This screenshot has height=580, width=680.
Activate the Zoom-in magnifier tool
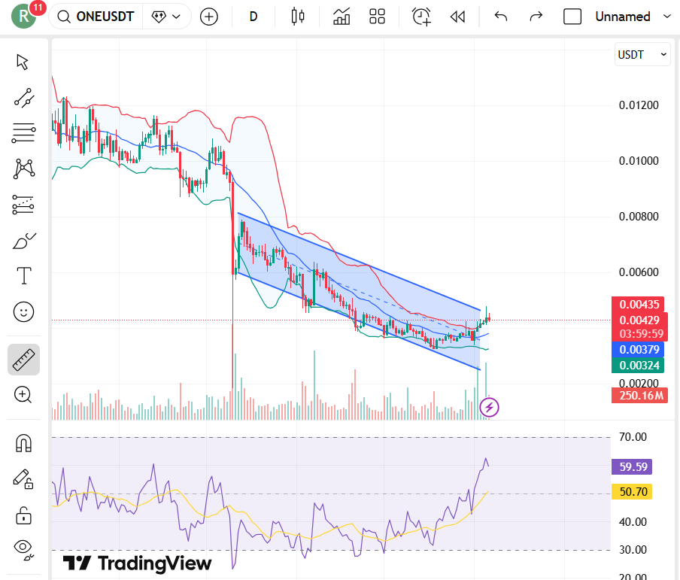(x=23, y=394)
